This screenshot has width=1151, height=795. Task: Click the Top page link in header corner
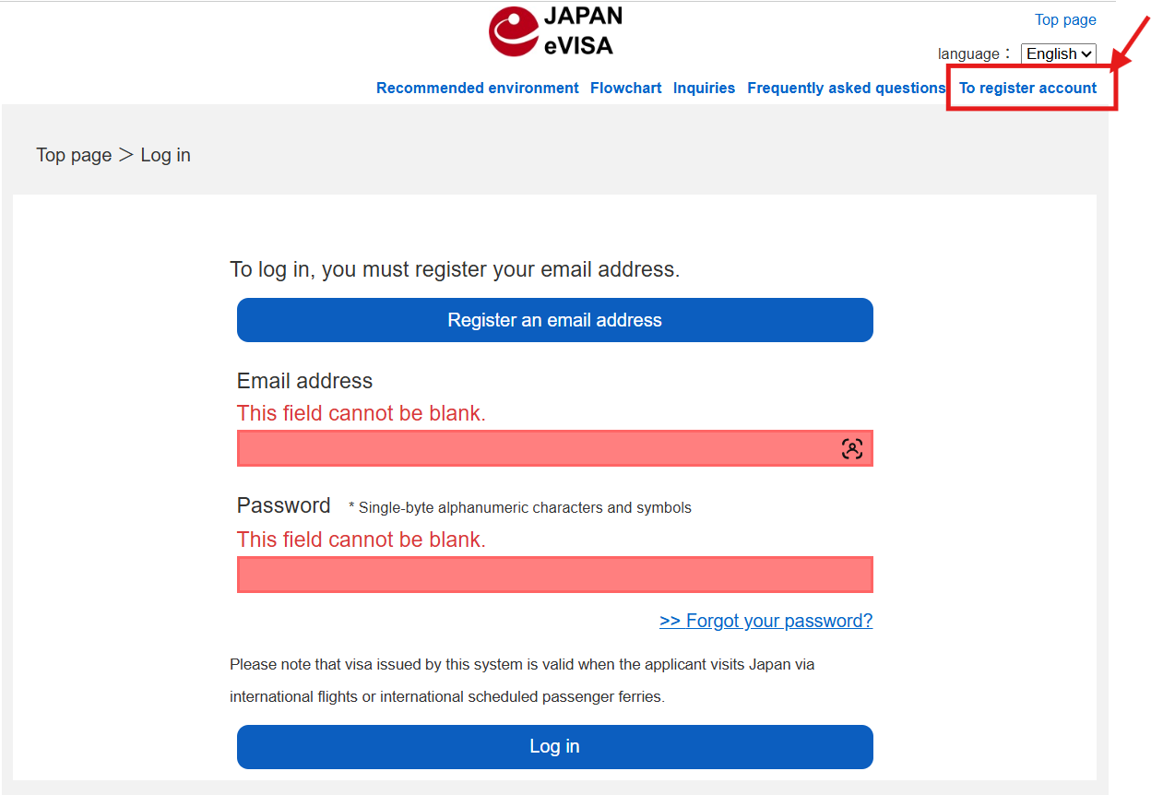(1065, 19)
